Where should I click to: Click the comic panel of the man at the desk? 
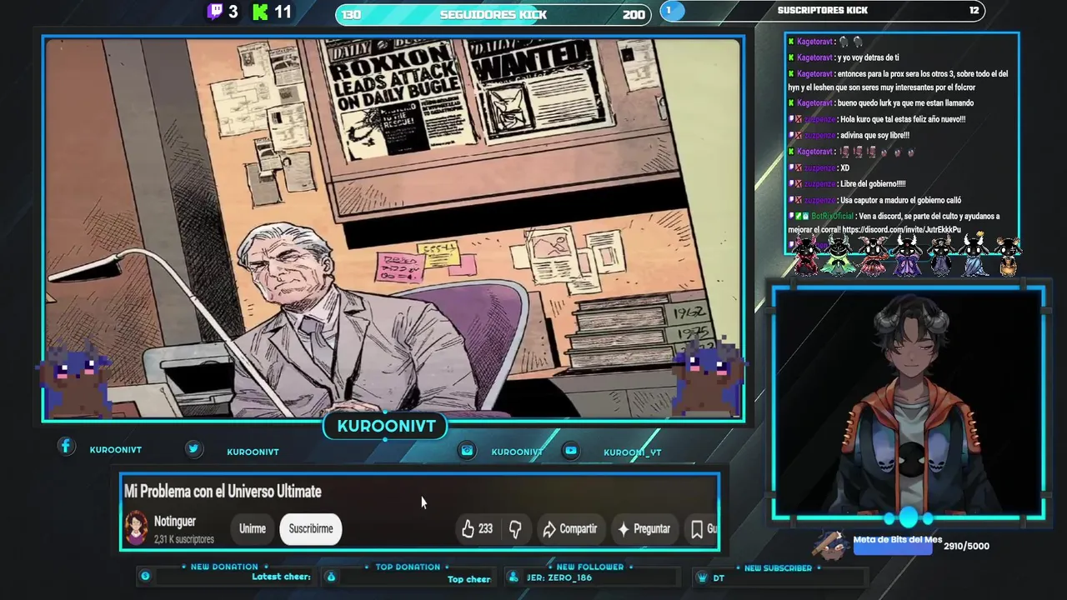pos(393,227)
